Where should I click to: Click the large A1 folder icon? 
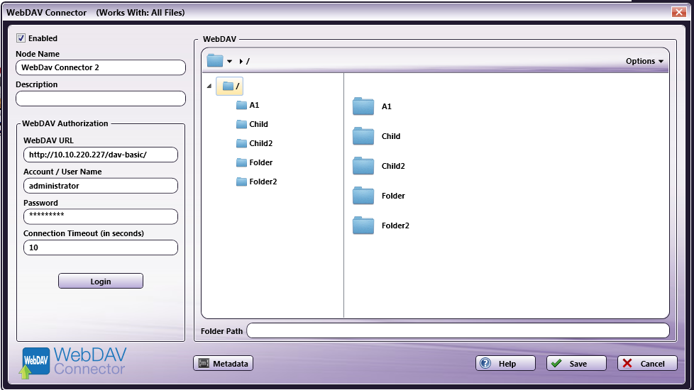click(363, 106)
